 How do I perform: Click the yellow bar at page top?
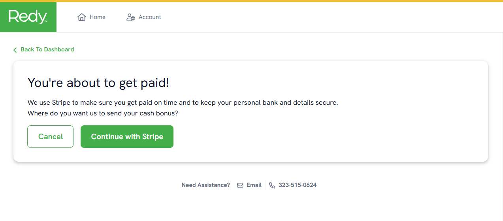[251, 1]
